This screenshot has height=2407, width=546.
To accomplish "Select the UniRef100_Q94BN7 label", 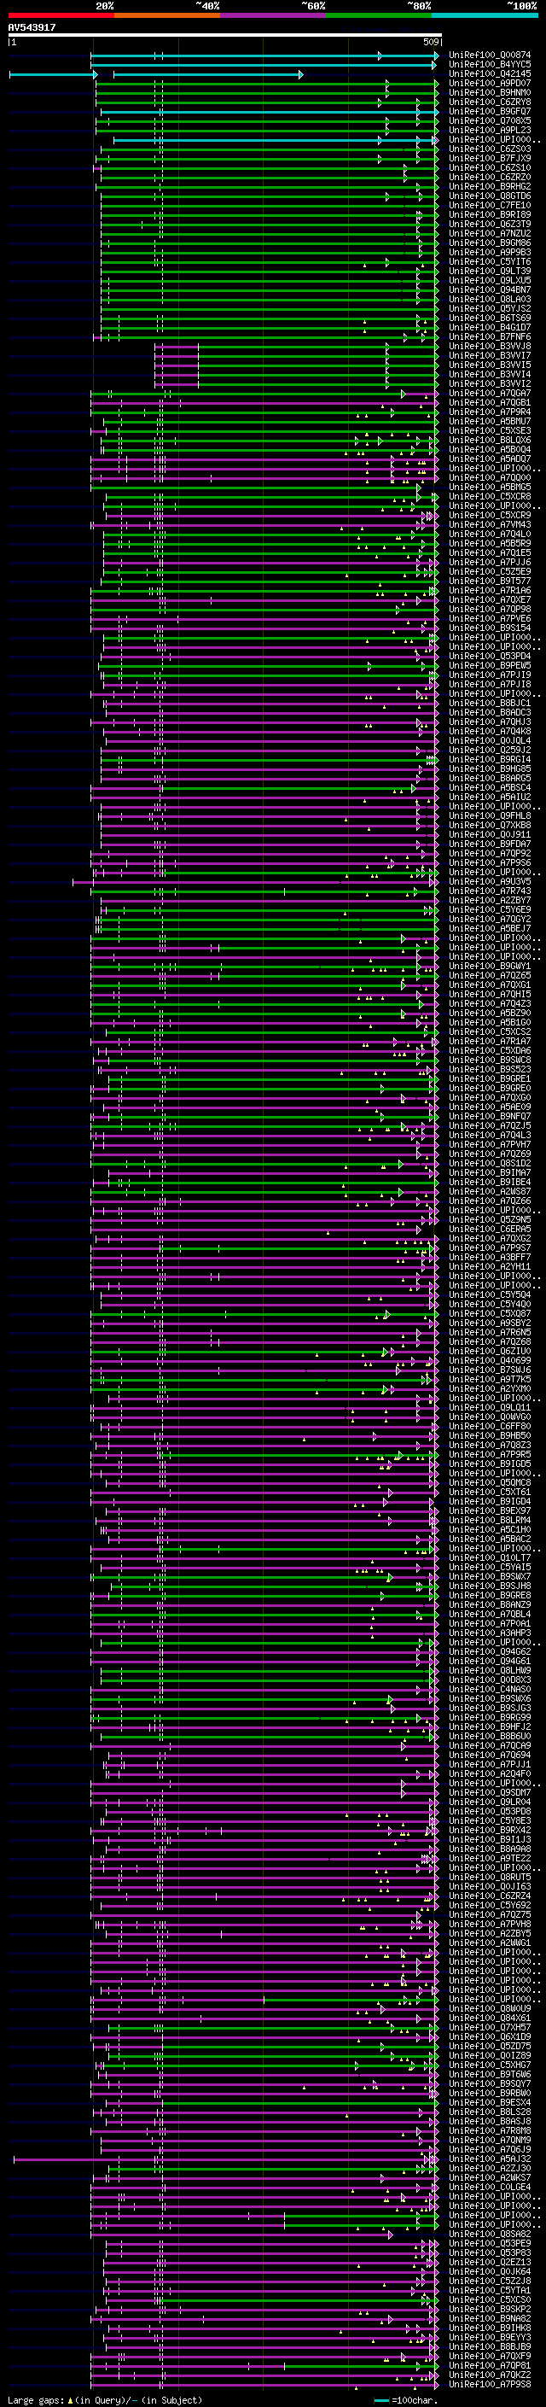I will pyautogui.click(x=490, y=289).
